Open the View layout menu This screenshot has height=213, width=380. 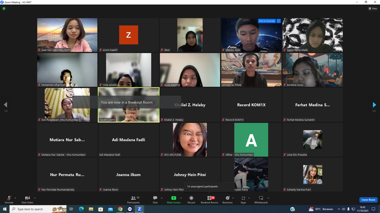pos(373,8)
